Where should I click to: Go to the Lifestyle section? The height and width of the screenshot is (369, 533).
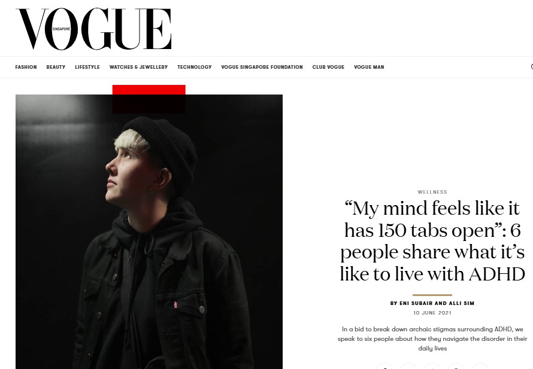(x=87, y=67)
